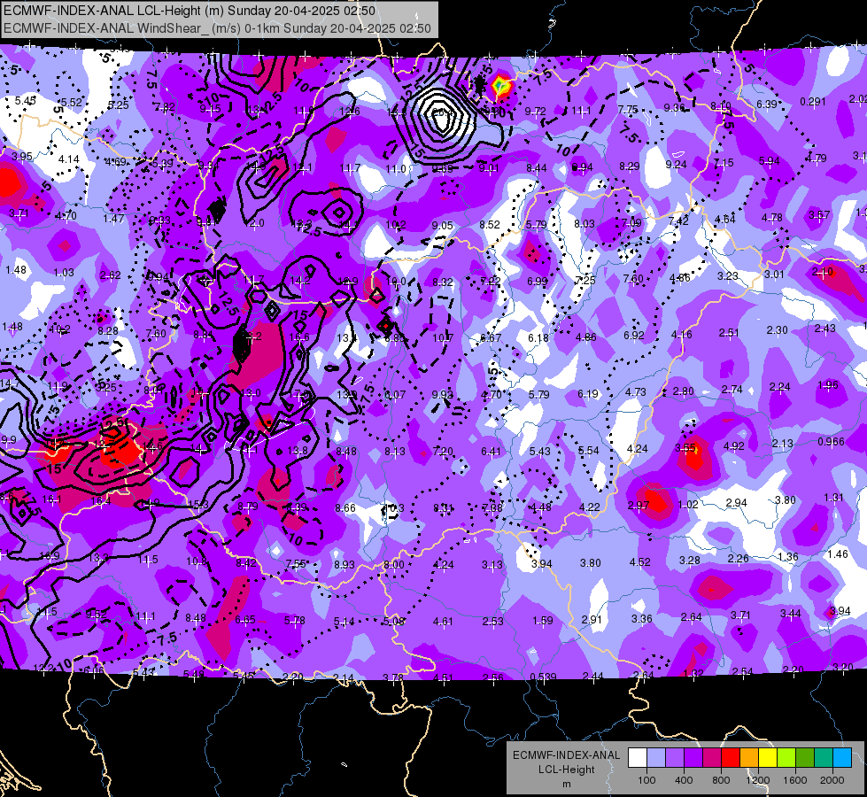Click the dark green legend swatch
867x797 pixels.
[x=805, y=758]
